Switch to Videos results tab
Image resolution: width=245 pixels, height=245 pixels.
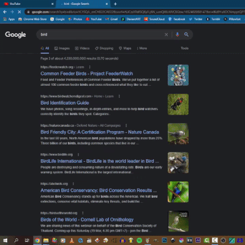coord(82,48)
